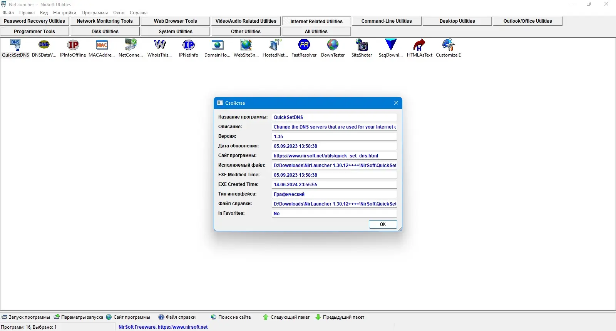Select the WhoisThisDomain icon
This screenshot has width=616, height=331.
click(160, 45)
